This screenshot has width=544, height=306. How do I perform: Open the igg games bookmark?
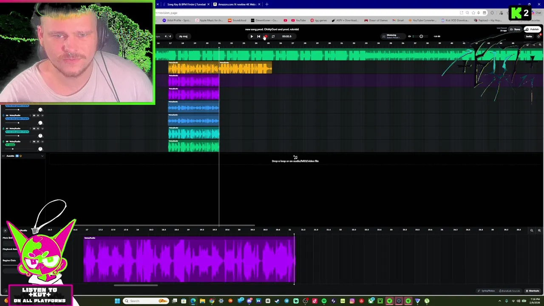pos(319,20)
